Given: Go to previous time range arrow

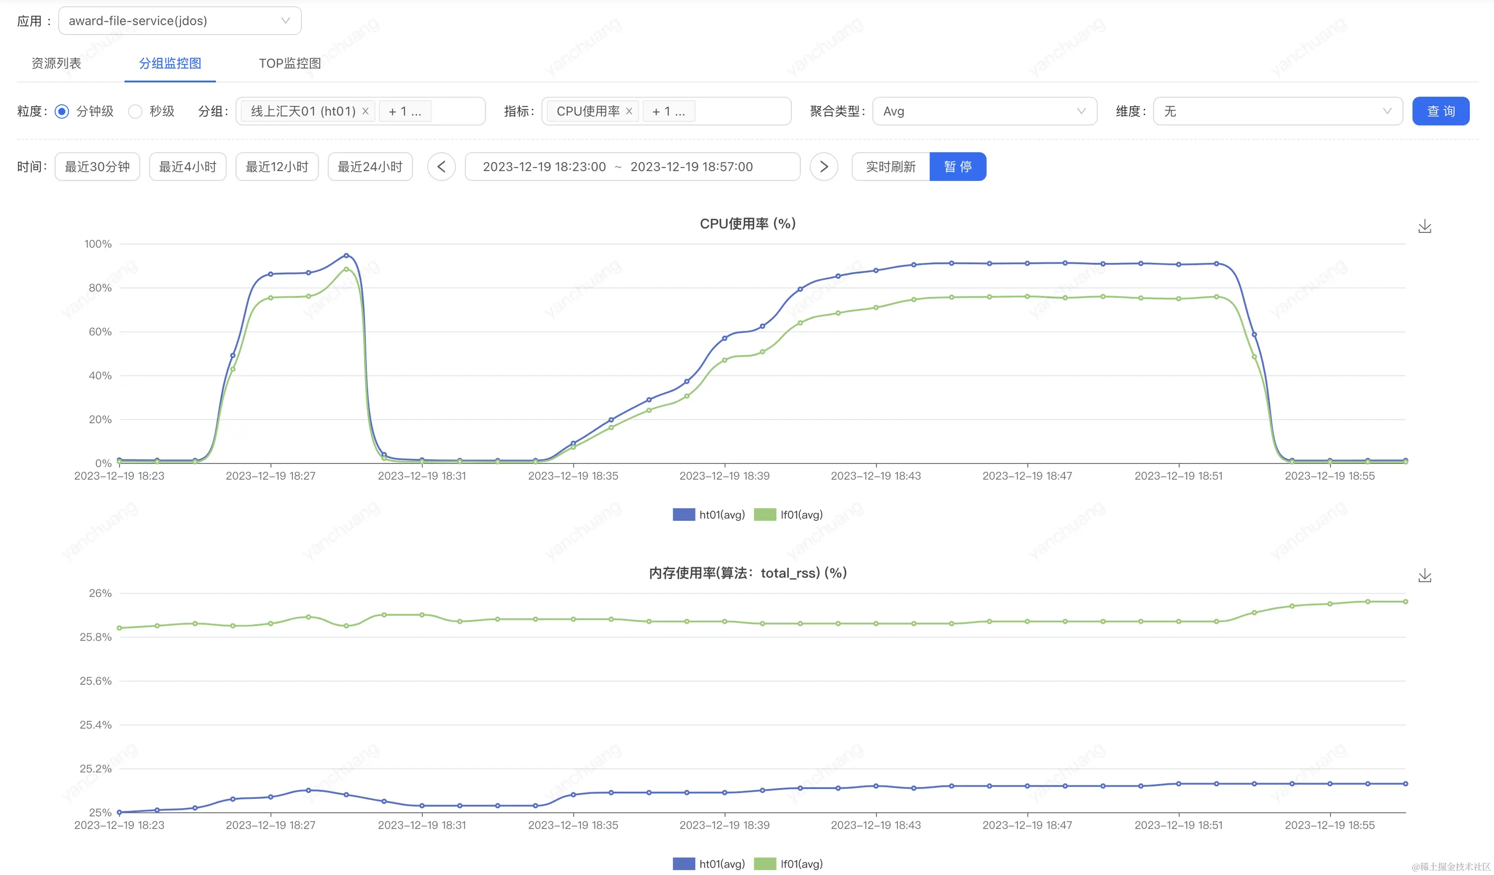Looking at the screenshot, I should click(441, 167).
